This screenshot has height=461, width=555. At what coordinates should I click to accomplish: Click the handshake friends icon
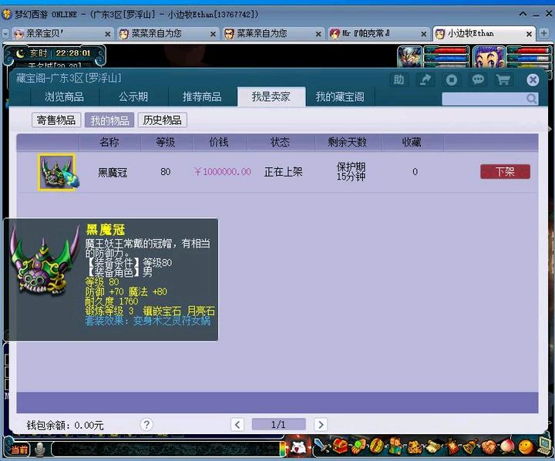point(489,447)
